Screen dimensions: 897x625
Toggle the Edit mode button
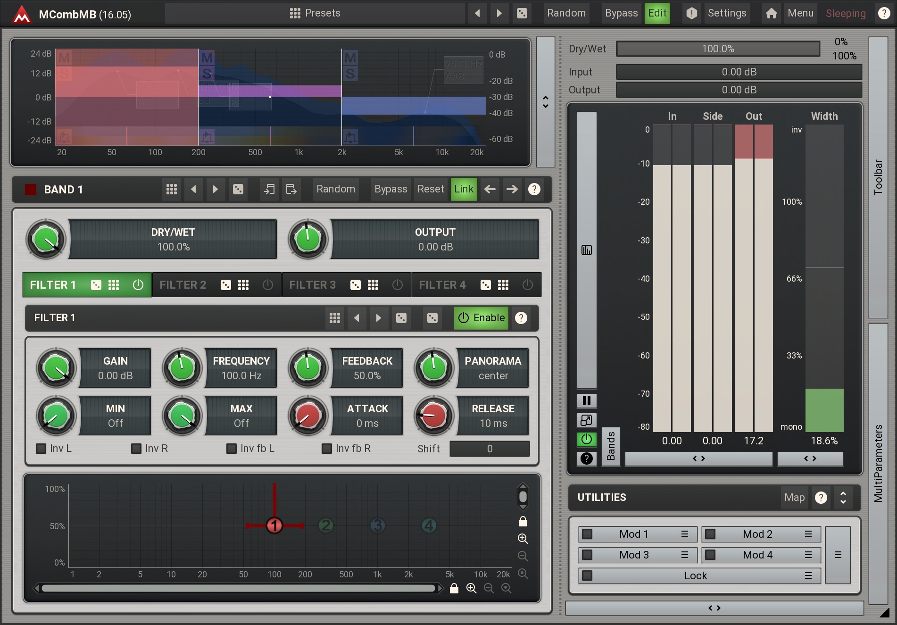coord(657,13)
